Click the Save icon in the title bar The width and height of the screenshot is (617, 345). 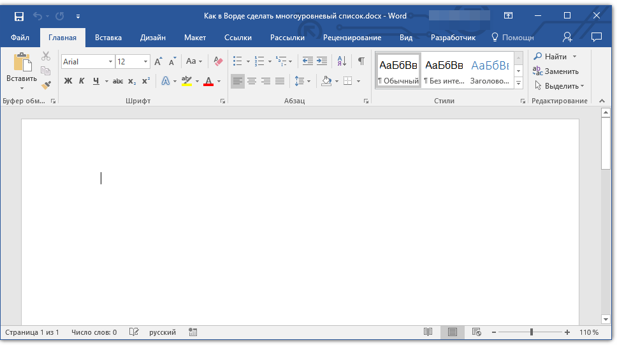(19, 16)
